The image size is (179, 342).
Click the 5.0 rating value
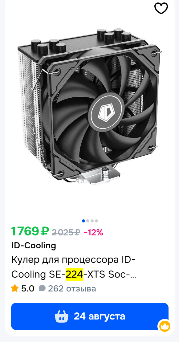28,289
